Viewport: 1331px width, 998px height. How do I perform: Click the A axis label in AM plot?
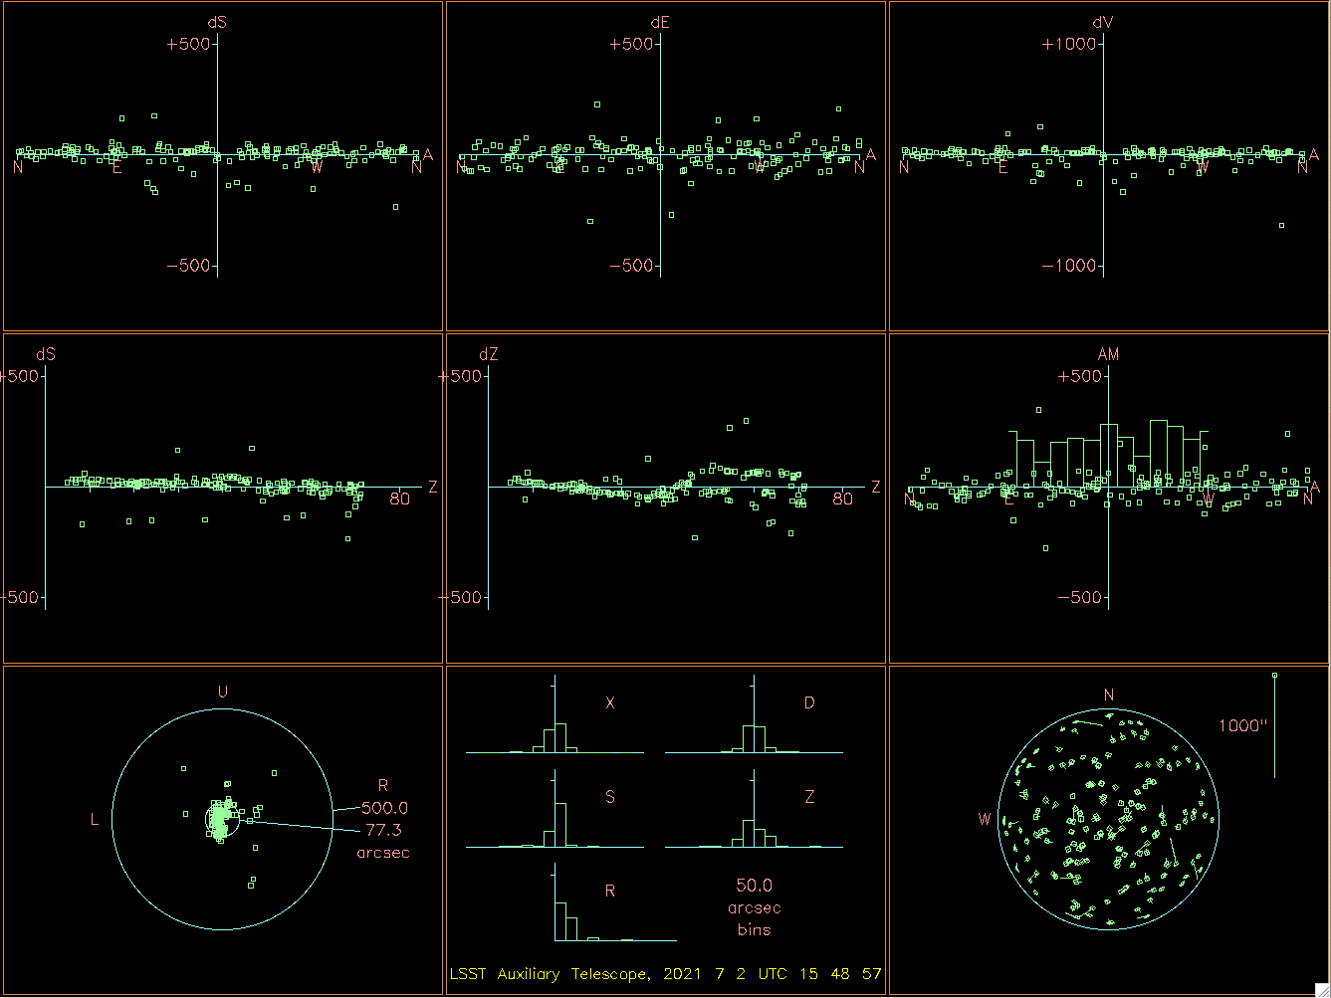click(1314, 487)
